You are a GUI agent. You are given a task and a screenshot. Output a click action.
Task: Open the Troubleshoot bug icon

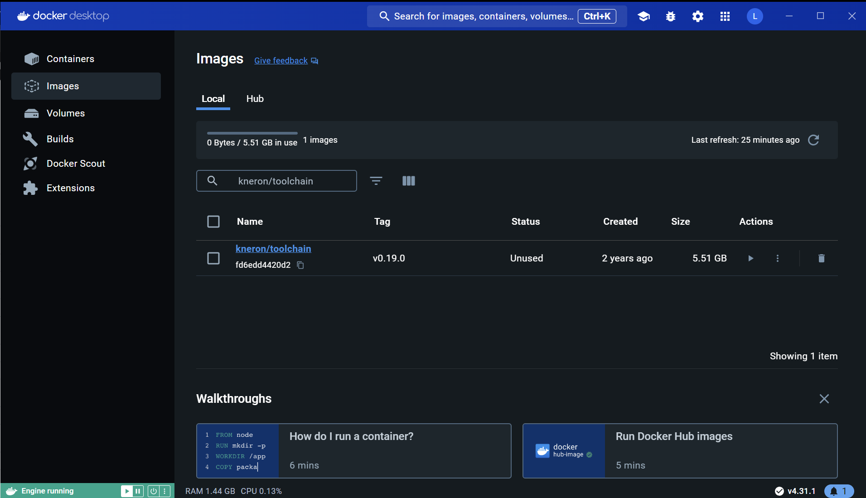[671, 16]
